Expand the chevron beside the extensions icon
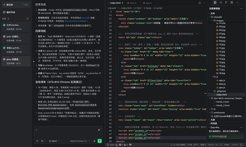The image size is (246, 147). [x=237, y=2]
